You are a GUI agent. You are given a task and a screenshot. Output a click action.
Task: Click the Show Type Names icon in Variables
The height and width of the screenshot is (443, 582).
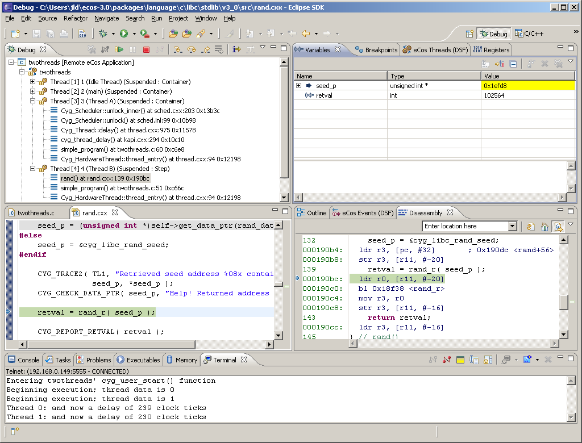[x=485, y=64]
